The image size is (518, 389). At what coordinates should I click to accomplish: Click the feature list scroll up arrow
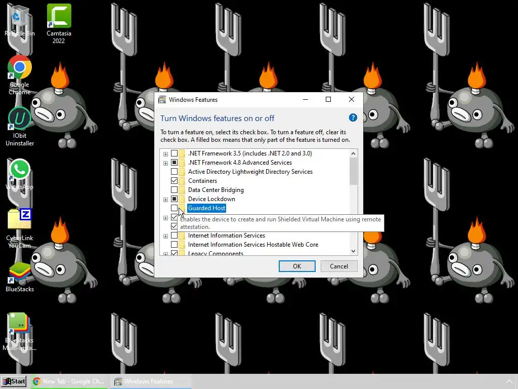pos(353,153)
